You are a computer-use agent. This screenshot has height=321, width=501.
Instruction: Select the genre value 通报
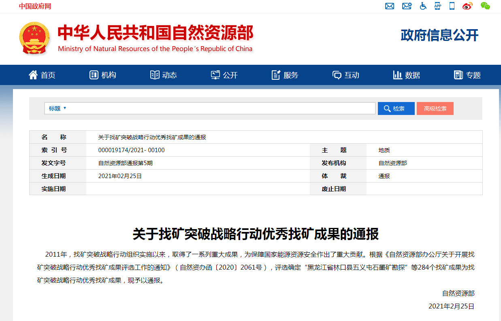tap(384, 176)
